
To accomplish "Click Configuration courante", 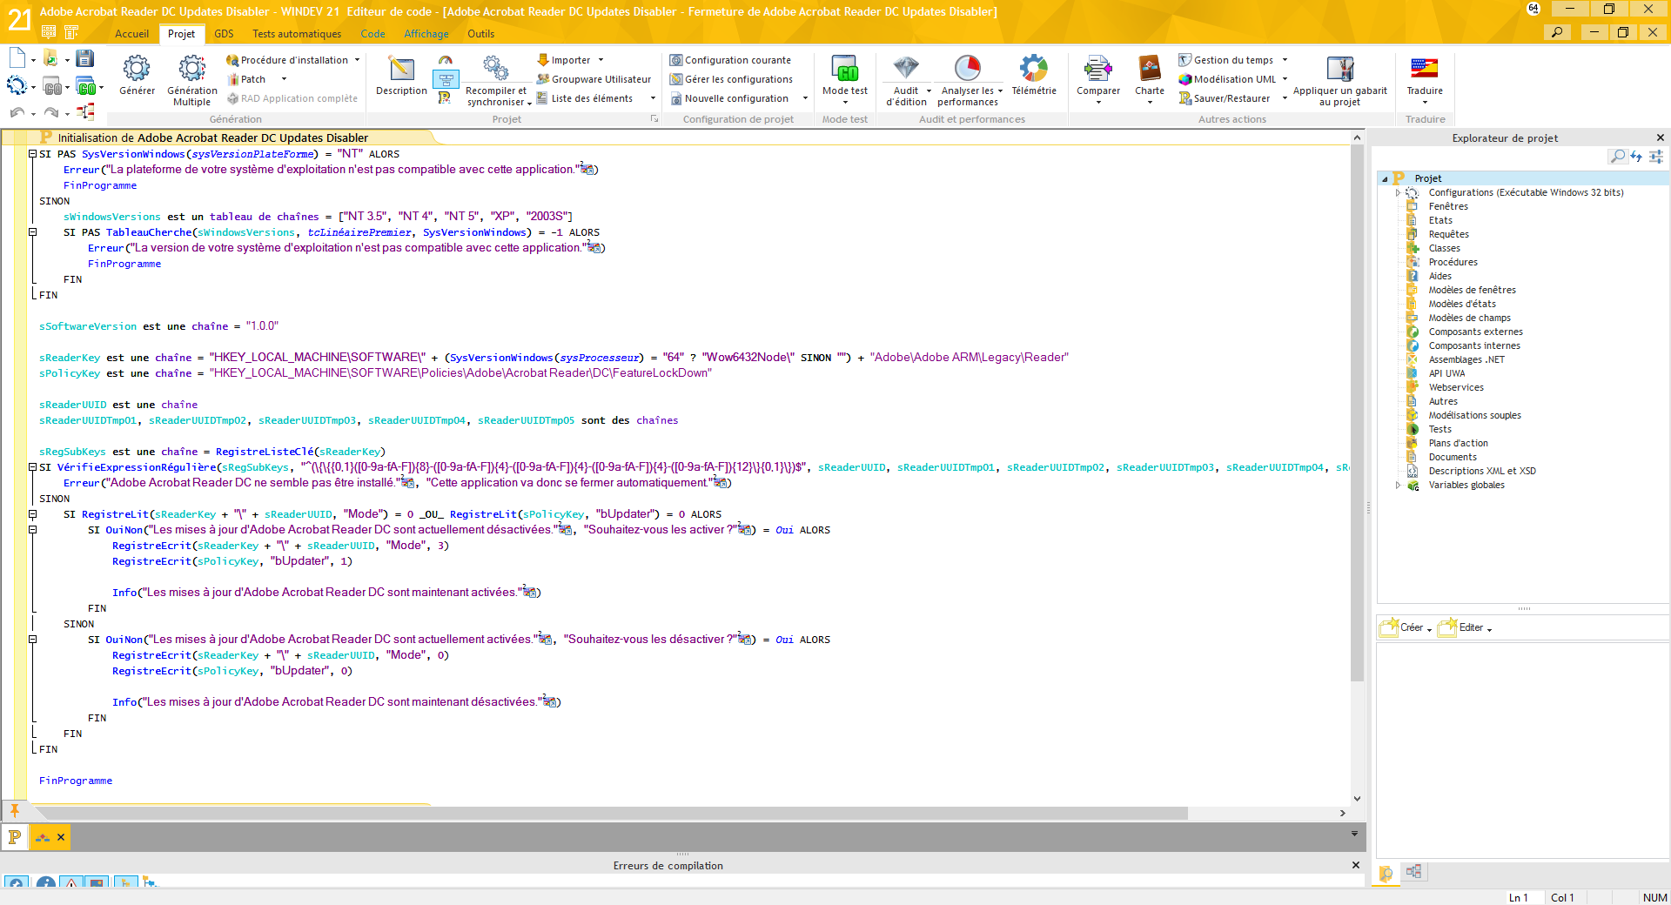I will (730, 60).
